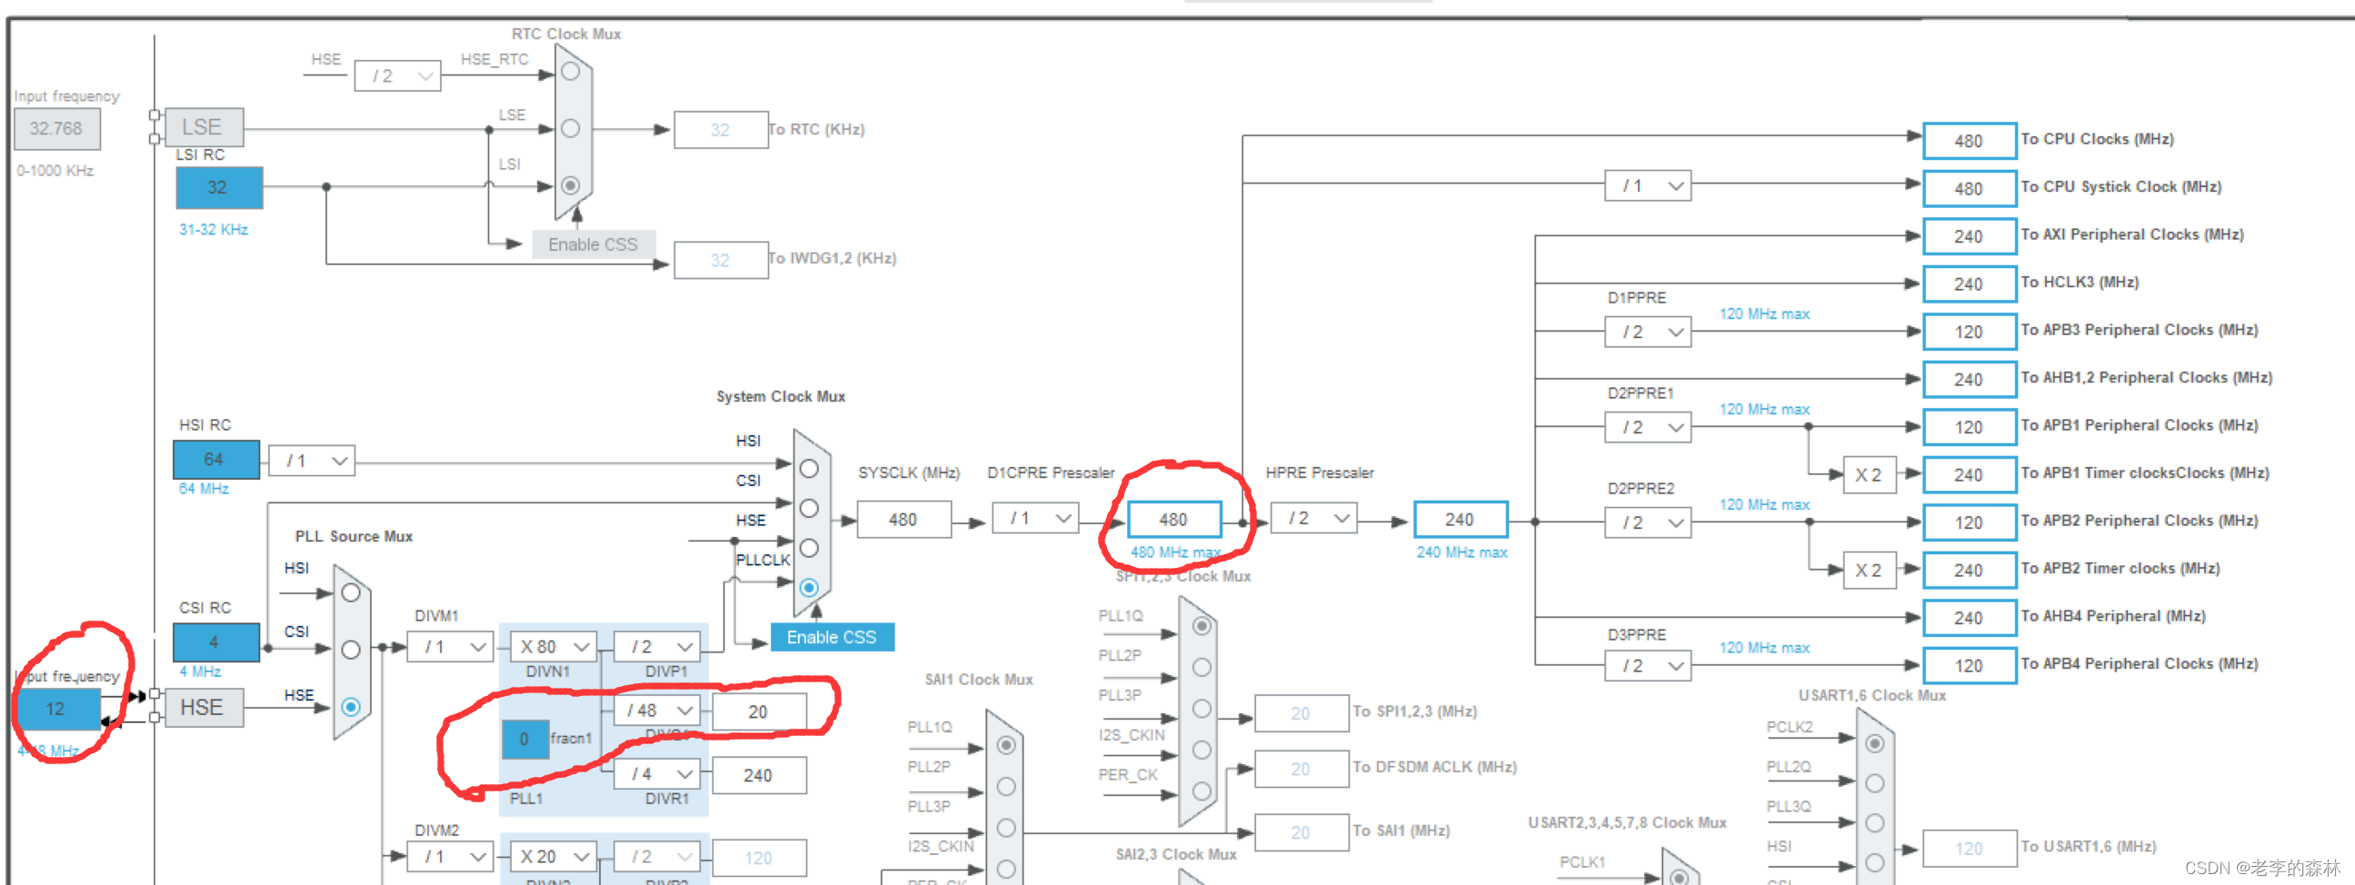The height and width of the screenshot is (885, 2355).
Task: Select LSE in the RTC Clock Mux
Action: [x=571, y=129]
